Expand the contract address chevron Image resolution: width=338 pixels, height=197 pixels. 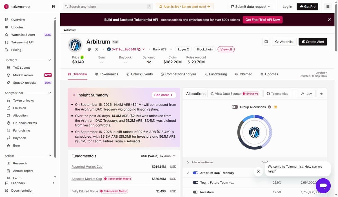144,49
